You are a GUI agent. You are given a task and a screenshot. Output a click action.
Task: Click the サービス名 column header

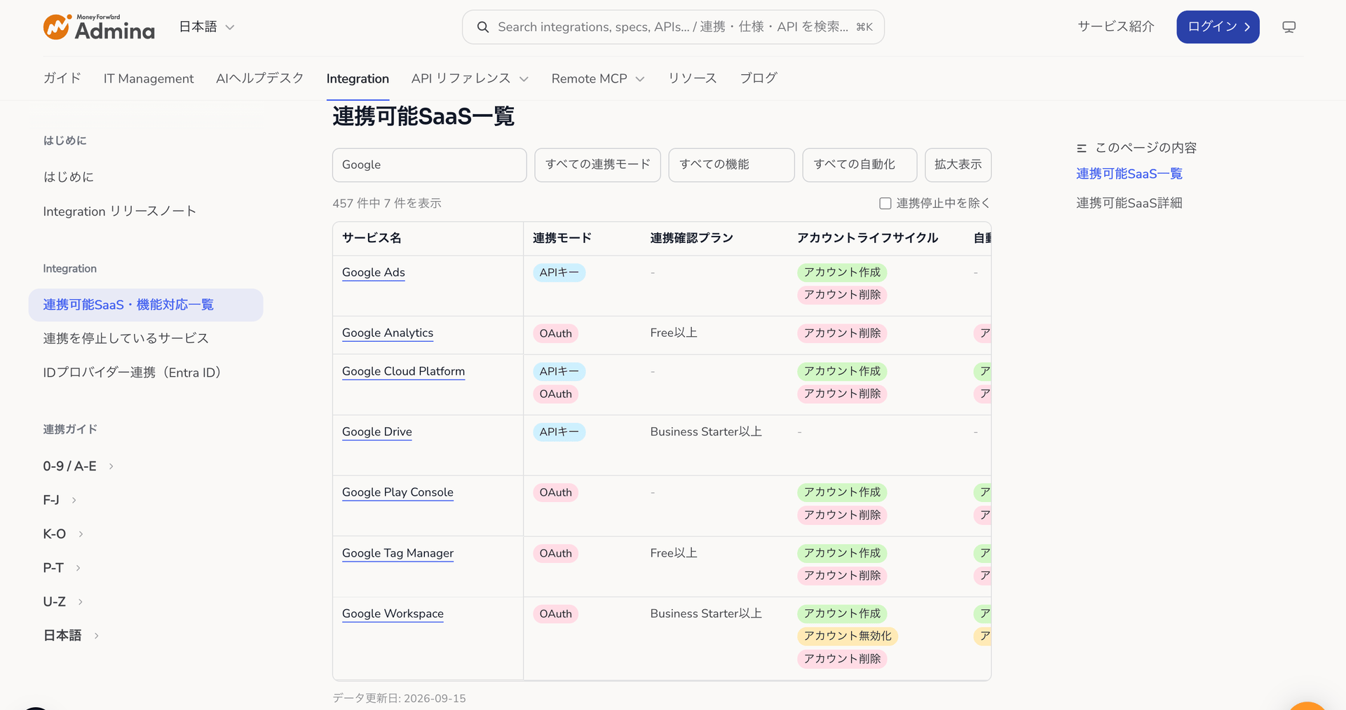(x=372, y=238)
